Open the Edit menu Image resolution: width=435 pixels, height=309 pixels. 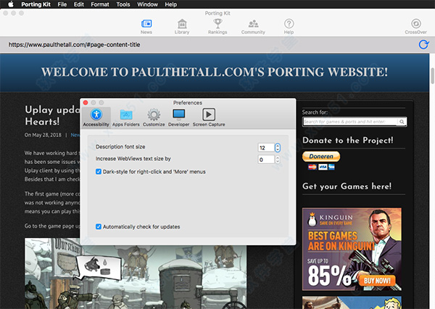click(x=79, y=4)
